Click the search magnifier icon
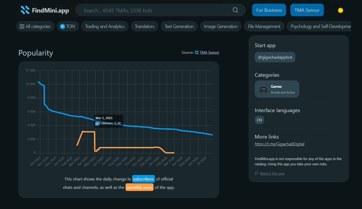362x209 pixels. click(235, 10)
